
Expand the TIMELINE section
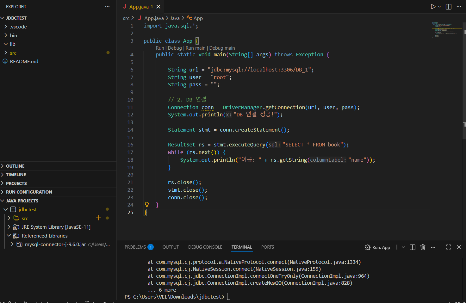click(x=3, y=175)
